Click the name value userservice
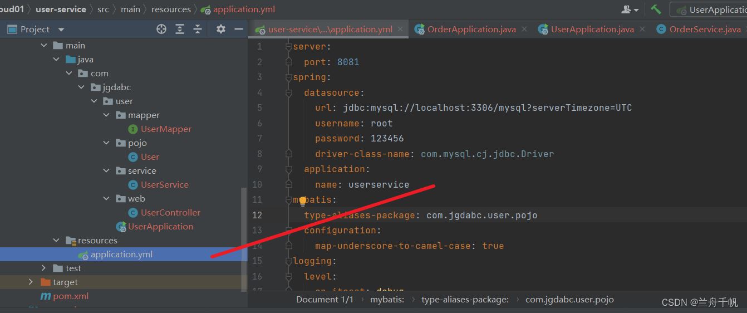This screenshot has width=747, height=313. (x=379, y=184)
